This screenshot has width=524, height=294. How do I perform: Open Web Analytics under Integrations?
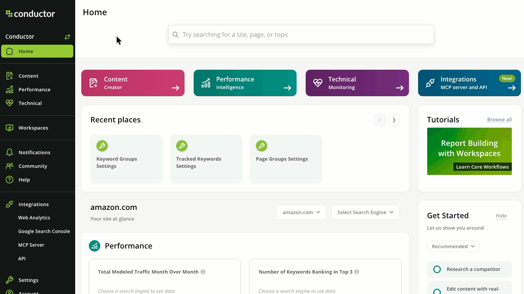tap(34, 218)
